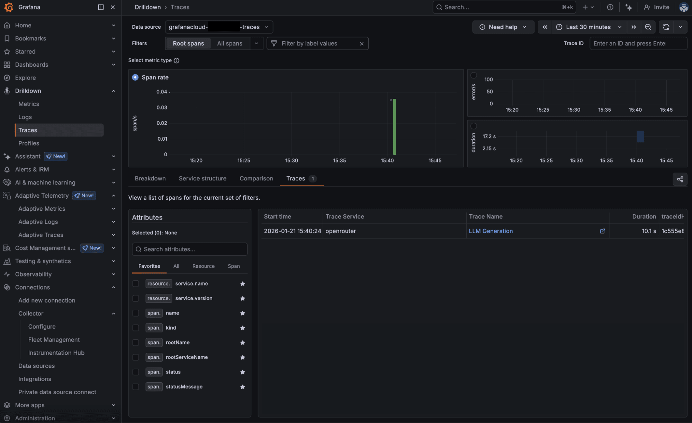Focus the Search attributes field
This screenshot has height=423, width=692.
[190, 249]
